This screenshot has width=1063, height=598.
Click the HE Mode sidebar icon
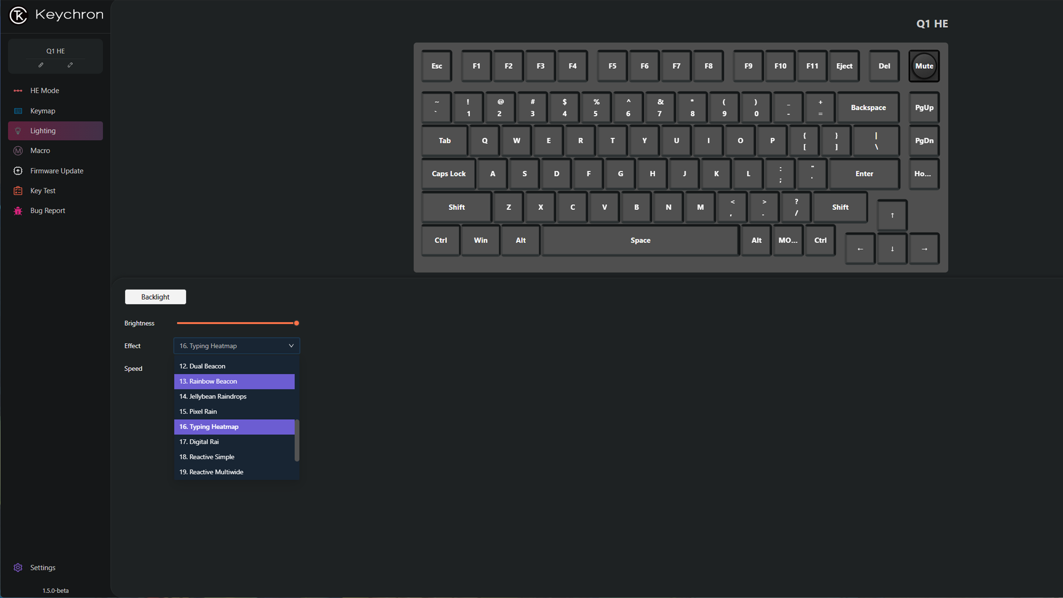18,91
